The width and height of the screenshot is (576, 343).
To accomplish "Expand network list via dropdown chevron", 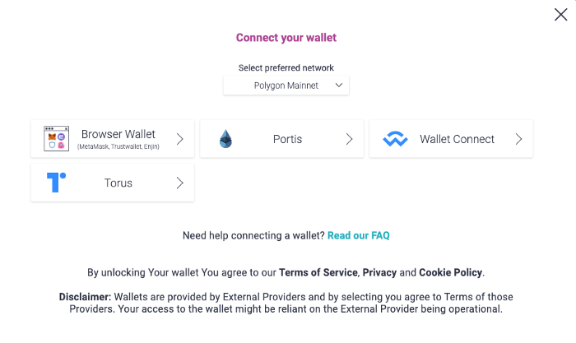I will [x=339, y=86].
